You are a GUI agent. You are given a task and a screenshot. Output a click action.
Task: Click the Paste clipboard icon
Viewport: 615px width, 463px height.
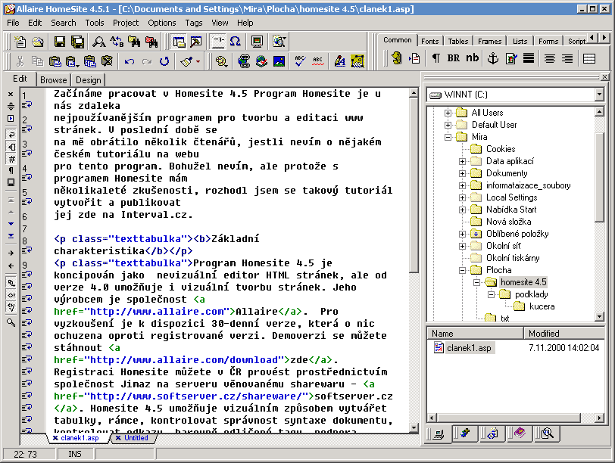point(55,61)
